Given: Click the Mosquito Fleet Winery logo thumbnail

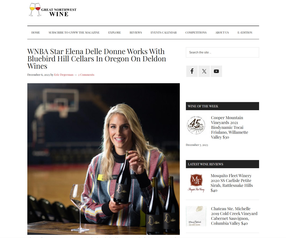Looking at the screenshot, I should (196, 183).
